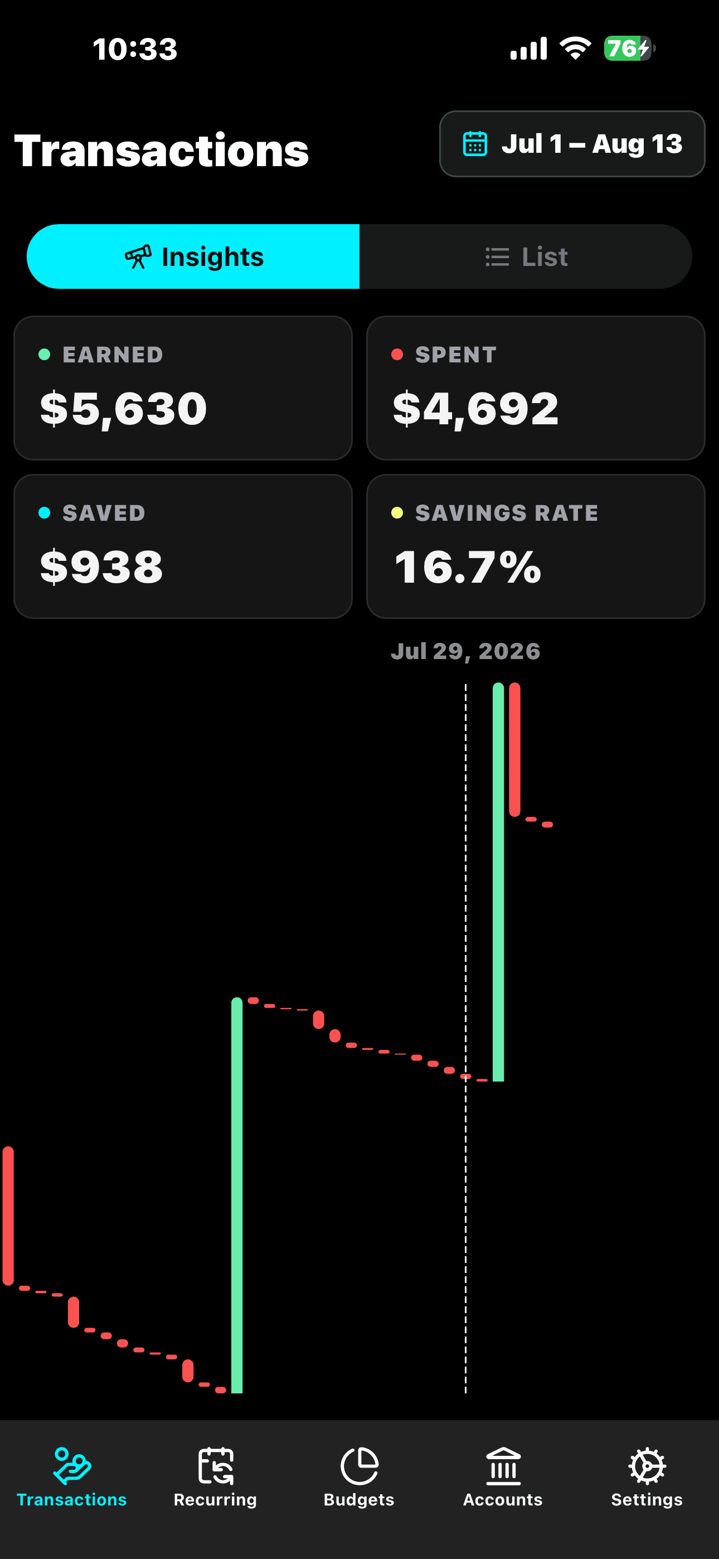The image size is (719, 1559).
Task: Open the Recurring calendar icon
Action: [x=216, y=1466]
